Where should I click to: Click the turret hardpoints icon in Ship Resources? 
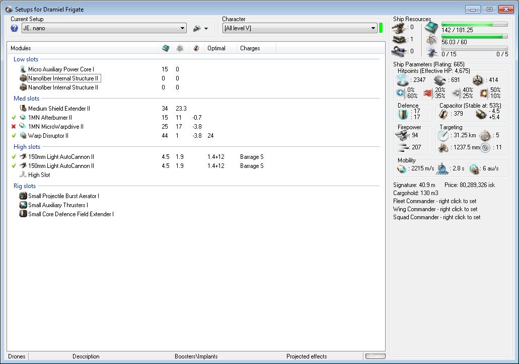coord(399,28)
